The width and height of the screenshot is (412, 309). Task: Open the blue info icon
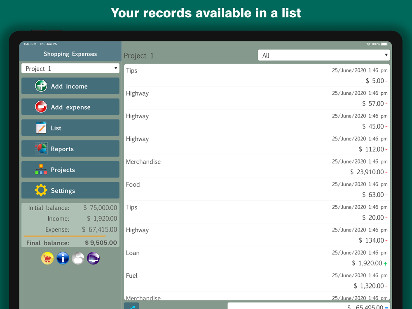click(63, 258)
